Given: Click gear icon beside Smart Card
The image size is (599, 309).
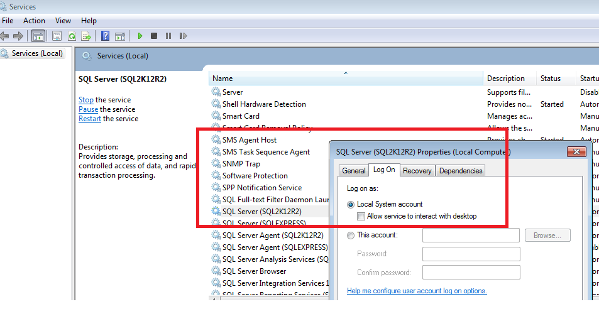Looking at the screenshot, I should (x=216, y=116).
